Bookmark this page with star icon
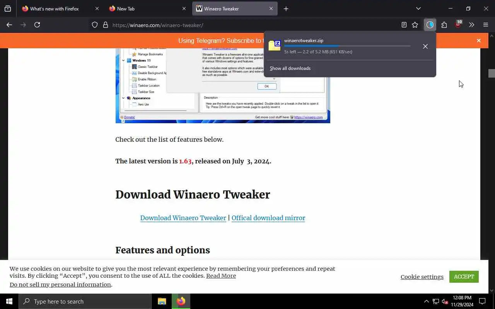Viewport: 495px width, 309px height. coord(415,25)
